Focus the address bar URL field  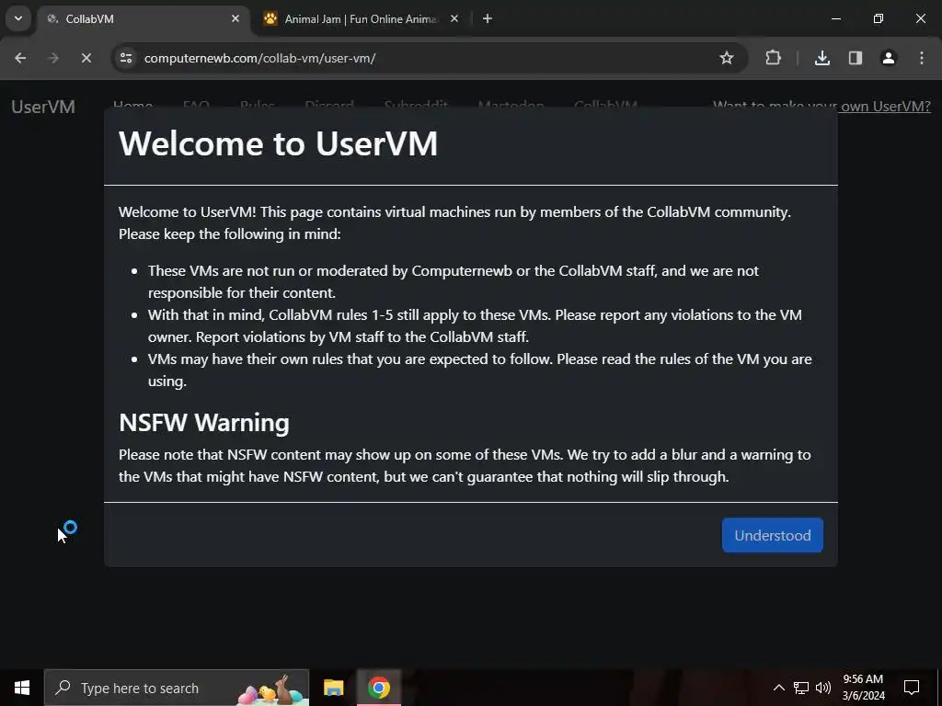pos(420,58)
